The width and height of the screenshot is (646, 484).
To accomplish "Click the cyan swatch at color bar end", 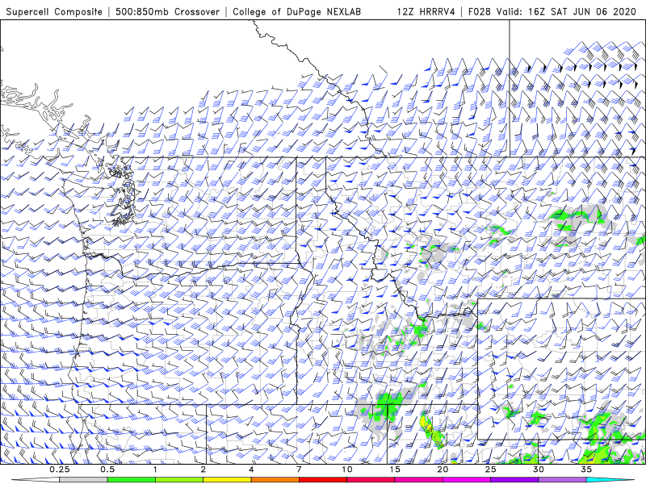I will 610,480.
